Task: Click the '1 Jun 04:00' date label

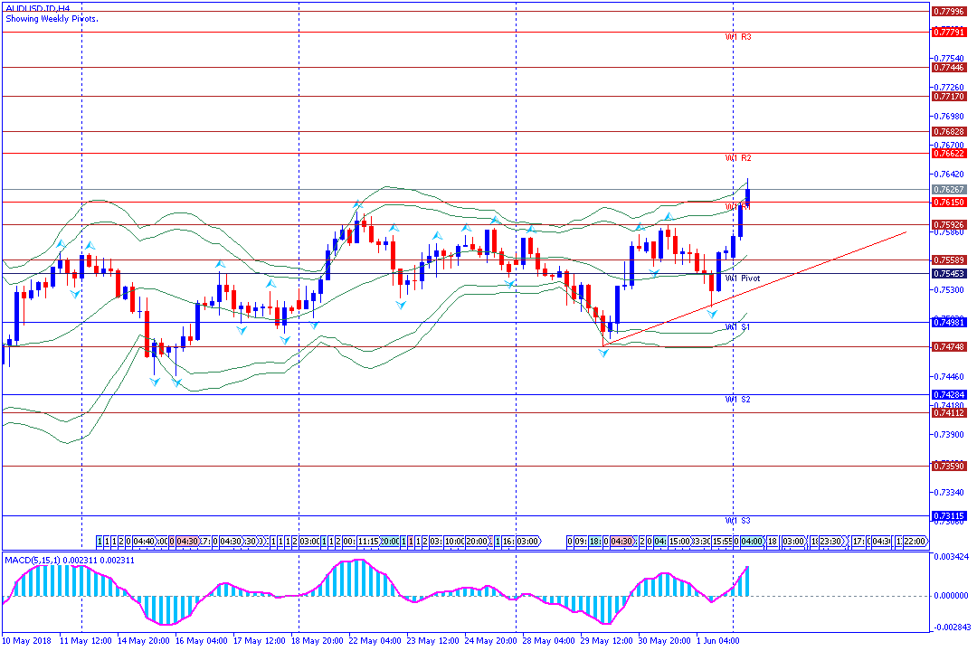Action: 717,641
